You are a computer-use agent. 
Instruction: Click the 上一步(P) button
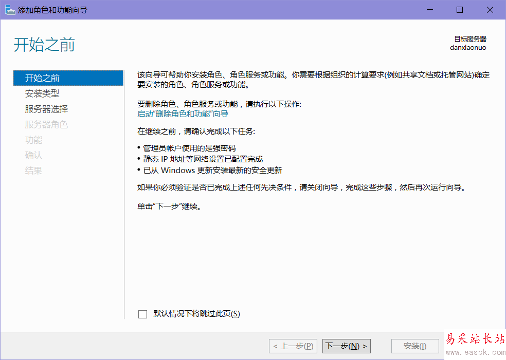(293, 346)
